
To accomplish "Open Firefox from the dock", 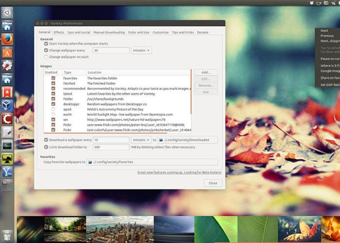I will pyautogui.click(x=7, y=39).
